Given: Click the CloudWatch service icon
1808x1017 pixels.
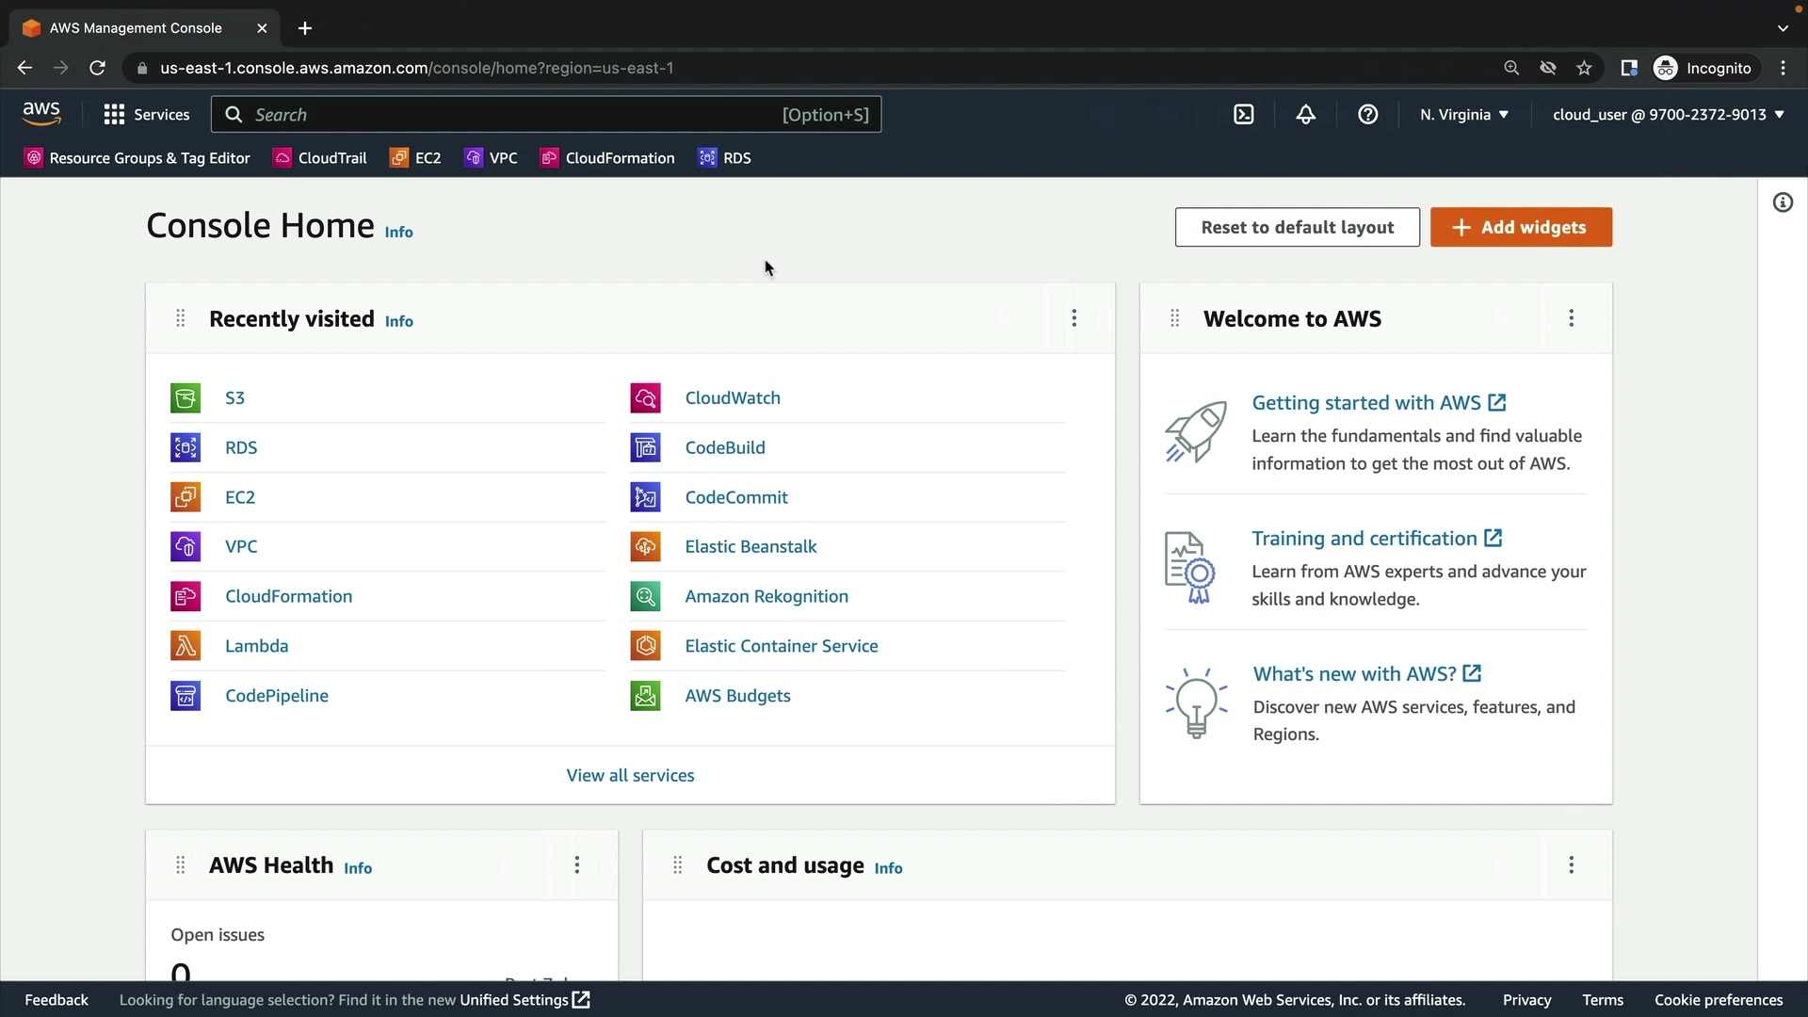Looking at the screenshot, I should click(645, 398).
